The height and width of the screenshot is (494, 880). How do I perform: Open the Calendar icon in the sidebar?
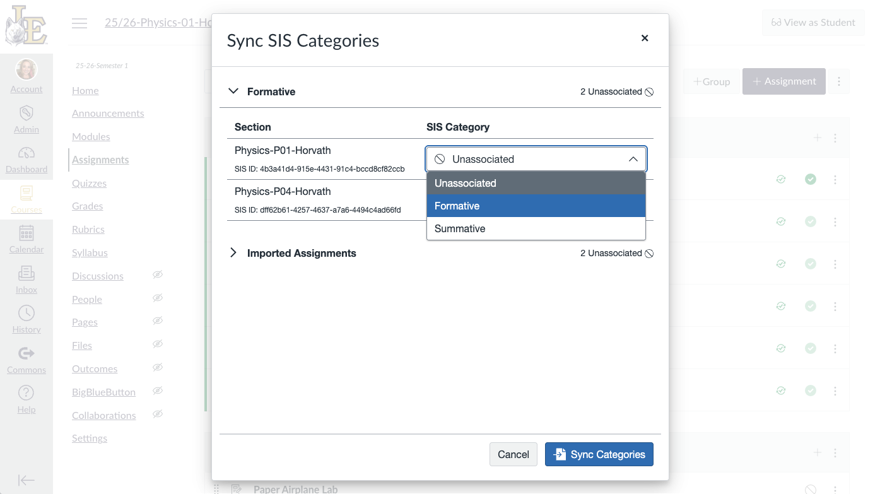(26, 233)
